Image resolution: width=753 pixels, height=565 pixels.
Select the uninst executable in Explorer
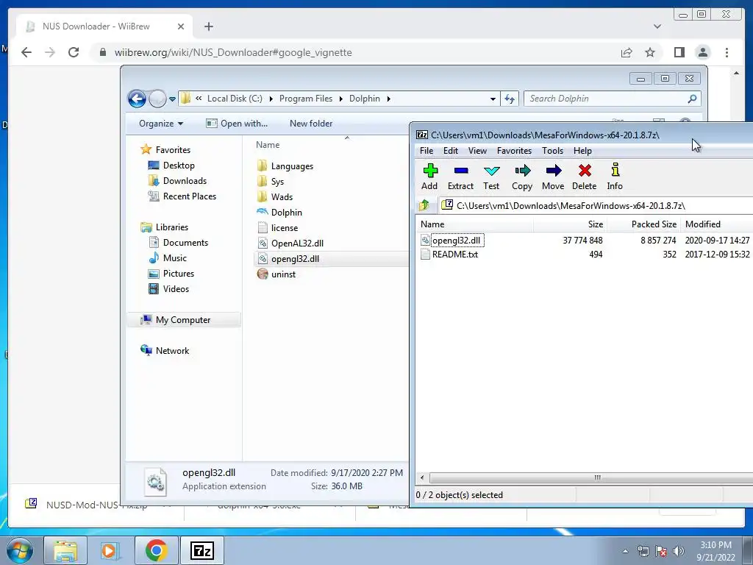point(276,274)
